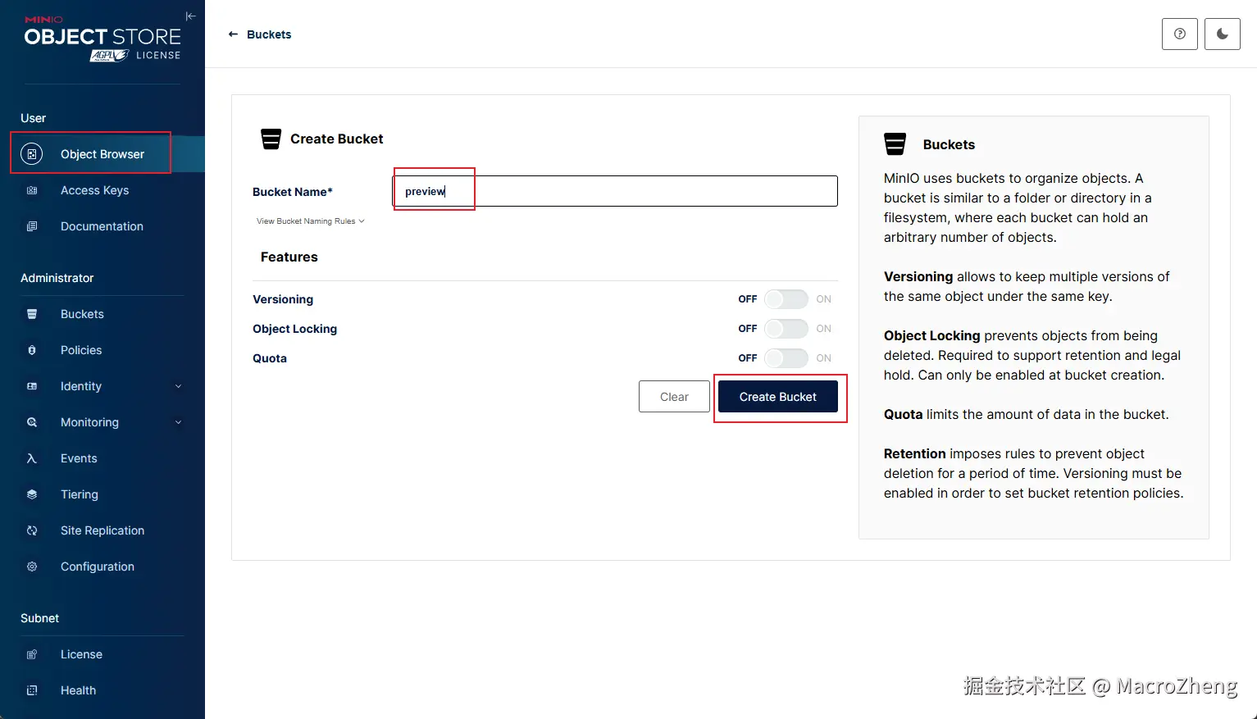The width and height of the screenshot is (1257, 719).
Task: Go back to Buckets via the arrow link
Action: tap(259, 34)
